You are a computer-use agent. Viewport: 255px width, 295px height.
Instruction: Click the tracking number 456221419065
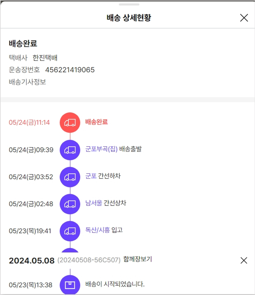click(70, 70)
